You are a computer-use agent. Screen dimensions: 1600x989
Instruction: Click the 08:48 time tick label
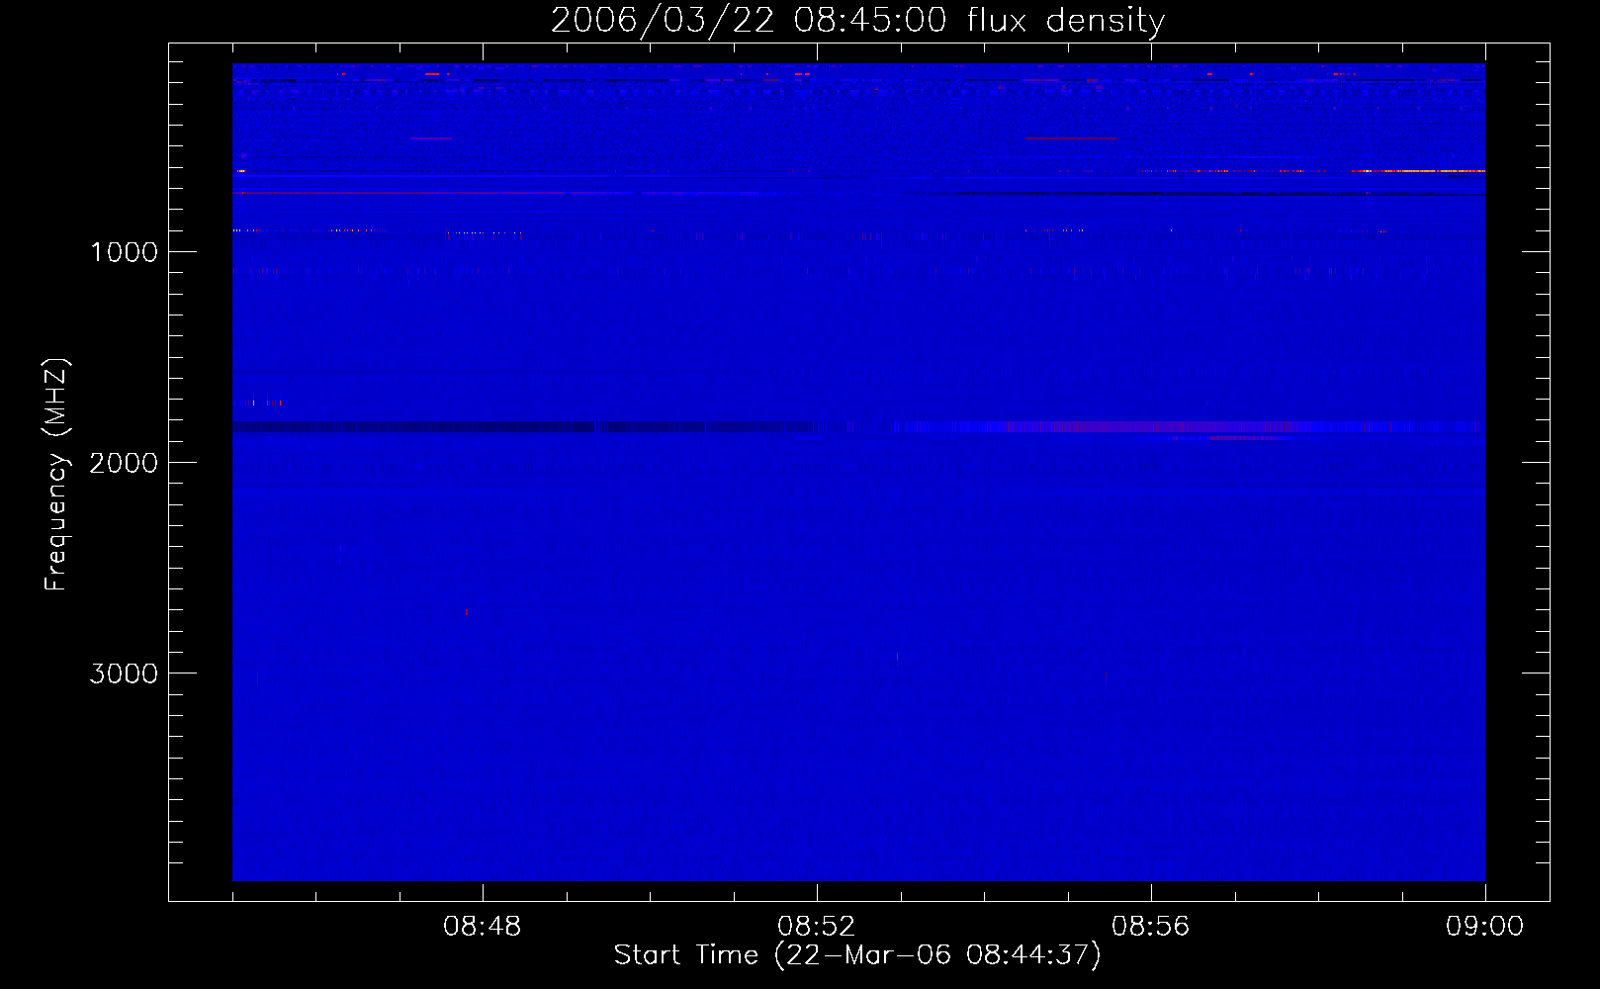coord(483,927)
